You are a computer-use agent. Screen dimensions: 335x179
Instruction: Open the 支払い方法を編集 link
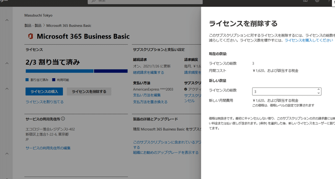tap(147, 95)
